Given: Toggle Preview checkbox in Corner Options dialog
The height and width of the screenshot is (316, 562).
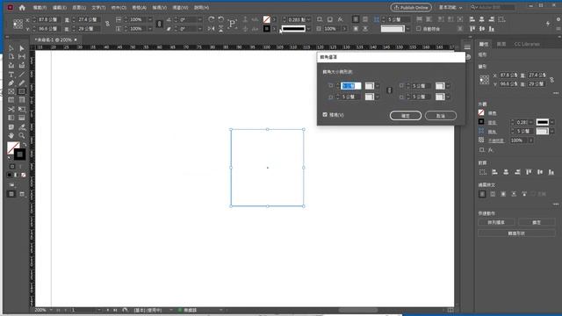Looking at the screenshot, I should click(325, 115).
